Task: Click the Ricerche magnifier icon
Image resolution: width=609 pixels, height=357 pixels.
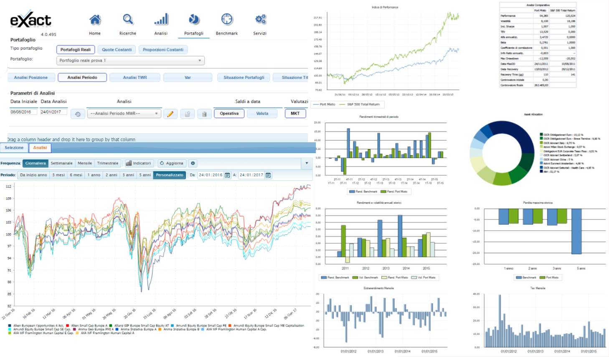Action: pyautogui.click(x=128, y=19)
